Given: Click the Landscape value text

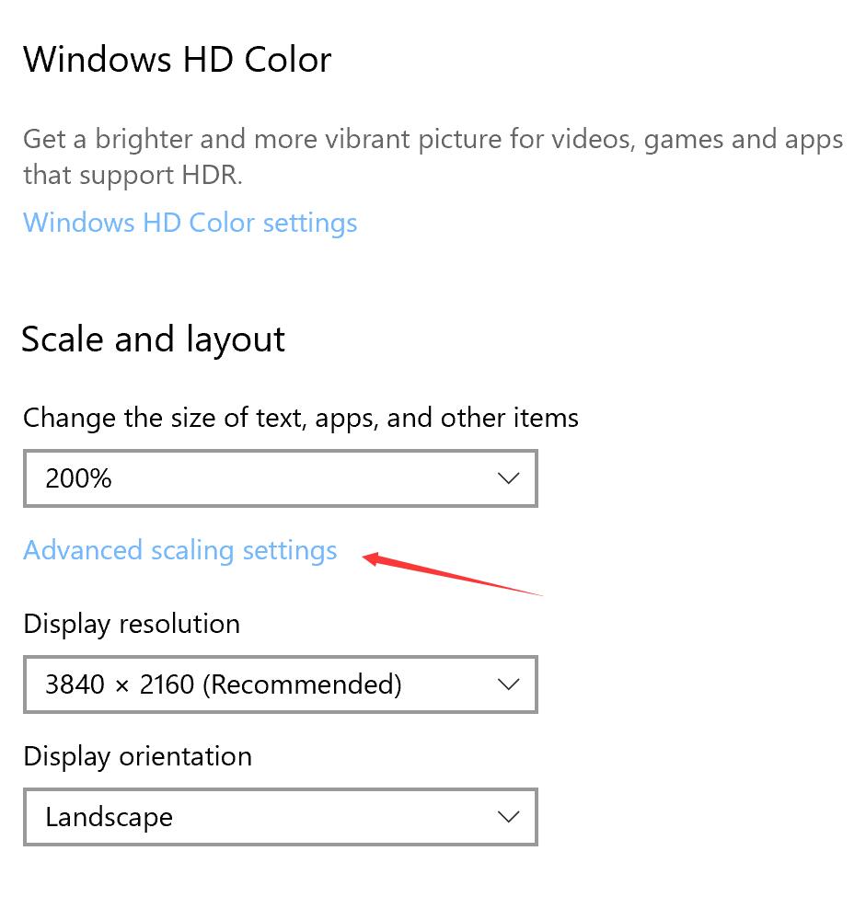Looking at the screenshot, I should [109, 818].
